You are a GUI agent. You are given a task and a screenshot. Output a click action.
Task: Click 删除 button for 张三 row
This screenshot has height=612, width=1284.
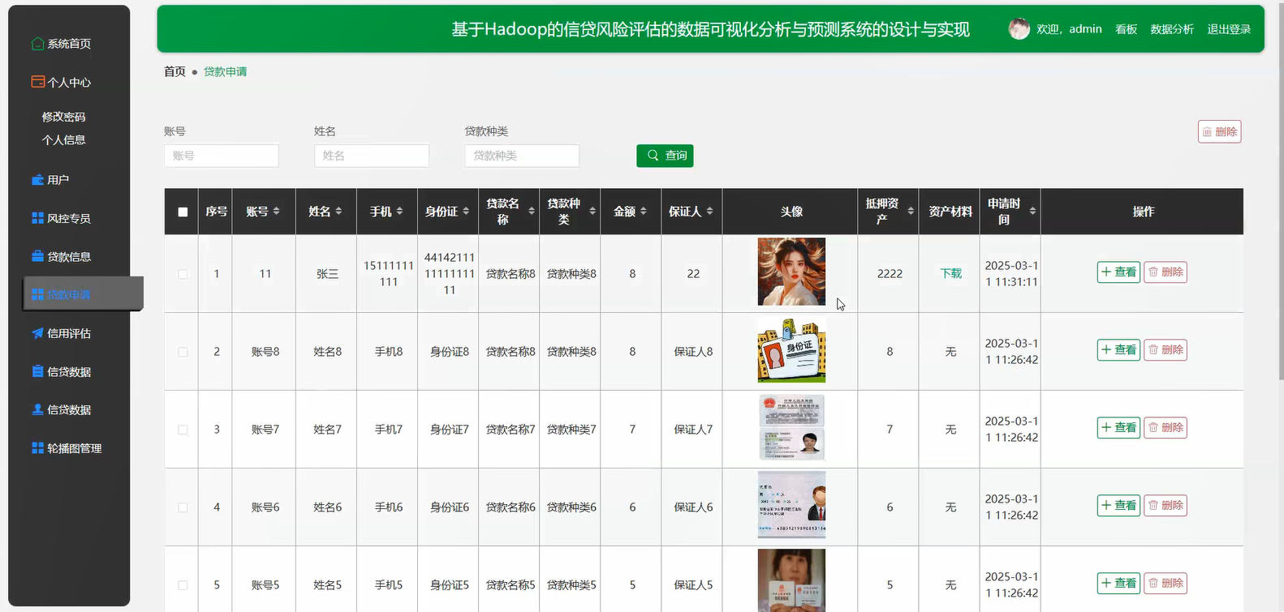[1166, 272]
